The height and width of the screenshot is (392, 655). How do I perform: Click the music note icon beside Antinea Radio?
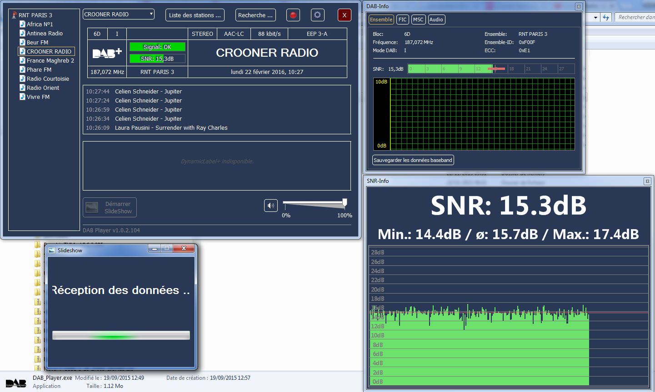22,33
